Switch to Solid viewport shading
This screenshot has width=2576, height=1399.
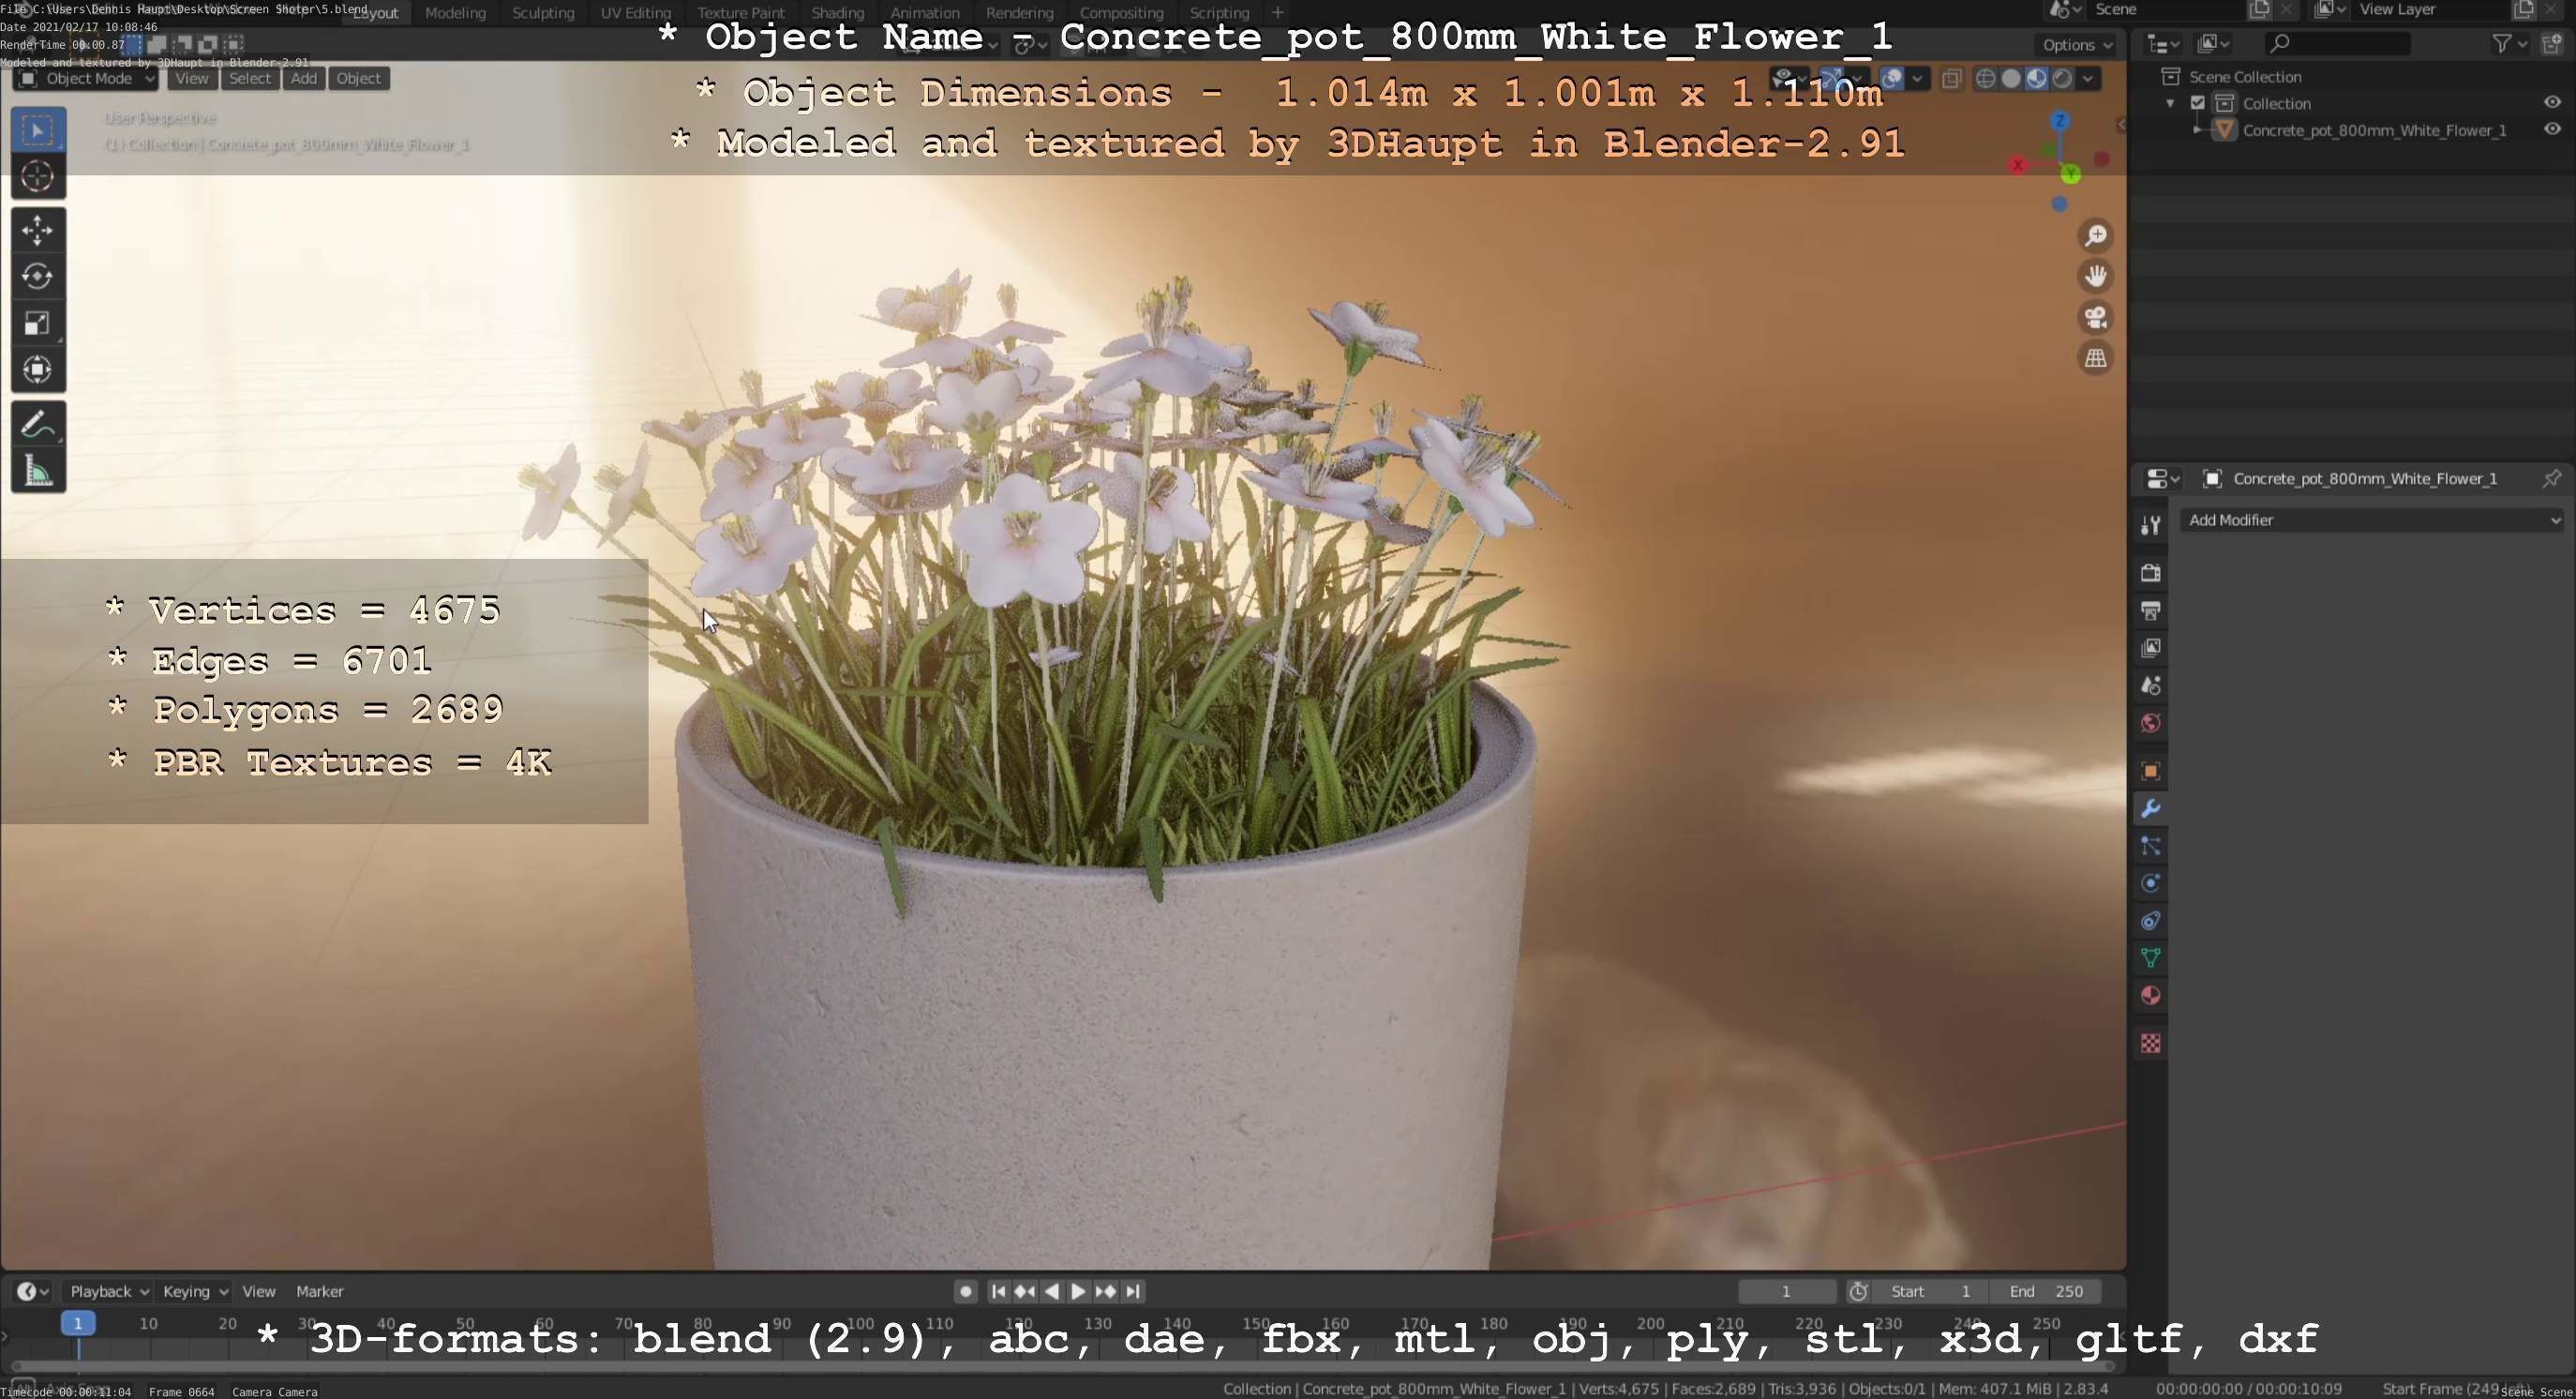pos(2011,78)
